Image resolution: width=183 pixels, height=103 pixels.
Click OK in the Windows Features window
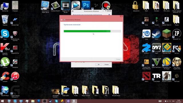point(99,64)
